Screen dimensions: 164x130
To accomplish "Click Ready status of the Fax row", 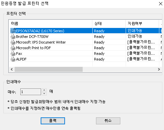I will coord(99,54).
